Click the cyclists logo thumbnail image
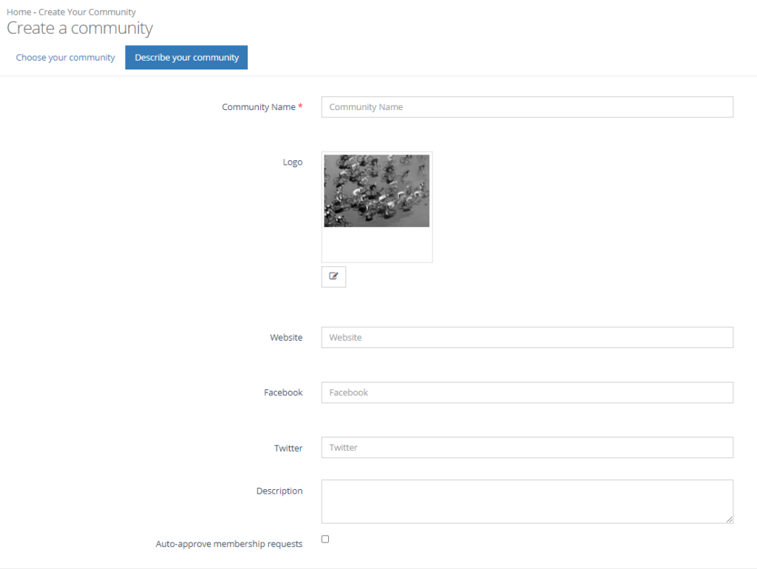The width and height of the screenshot is (757, 569). [376, 191]
